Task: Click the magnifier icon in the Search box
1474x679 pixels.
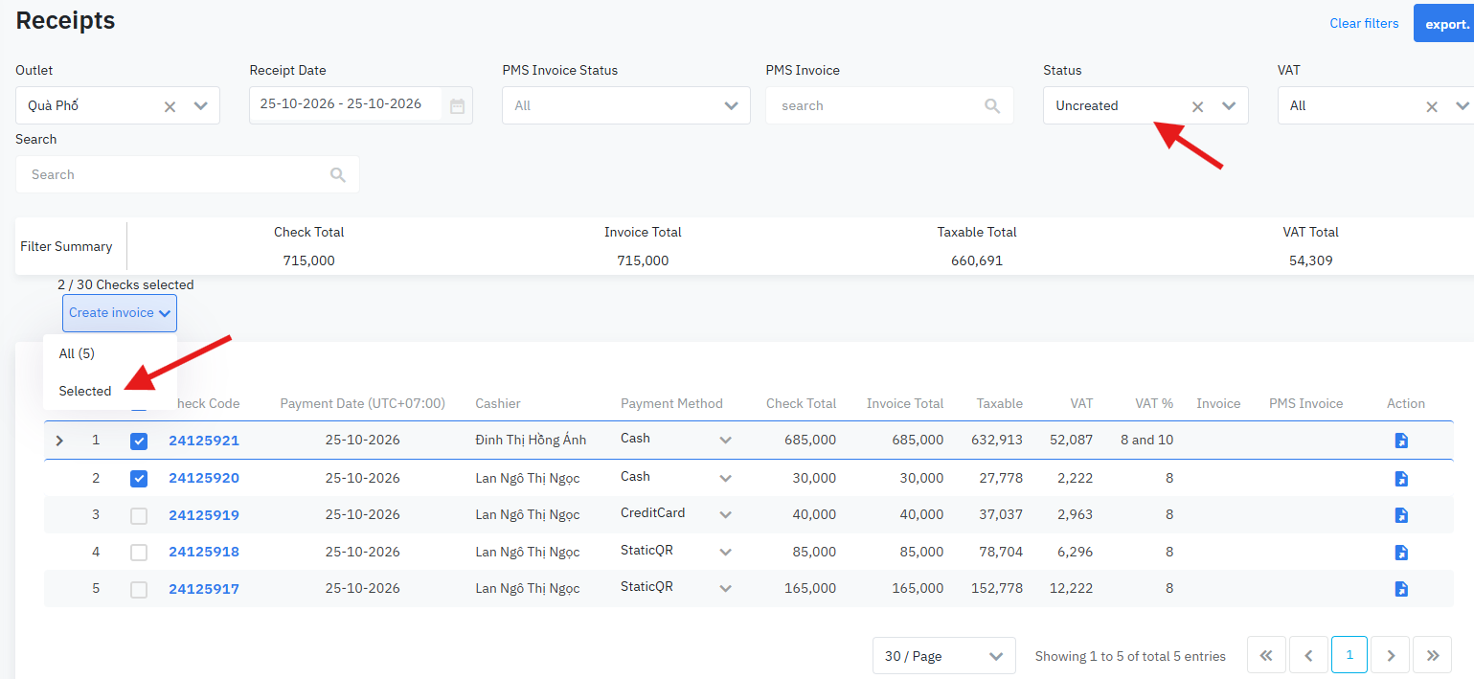Action: [x=337, y=174]
